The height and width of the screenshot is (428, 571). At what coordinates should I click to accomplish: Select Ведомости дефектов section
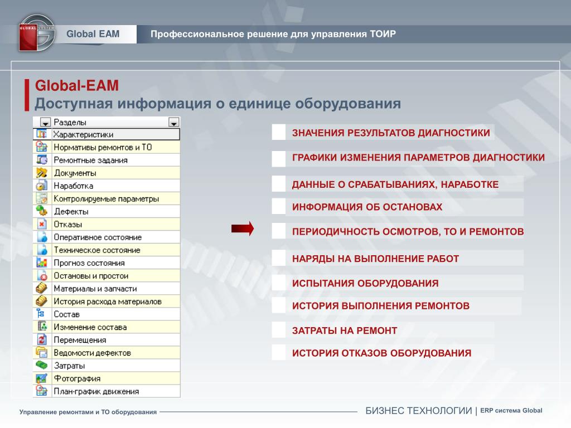(x=107, y=353)
